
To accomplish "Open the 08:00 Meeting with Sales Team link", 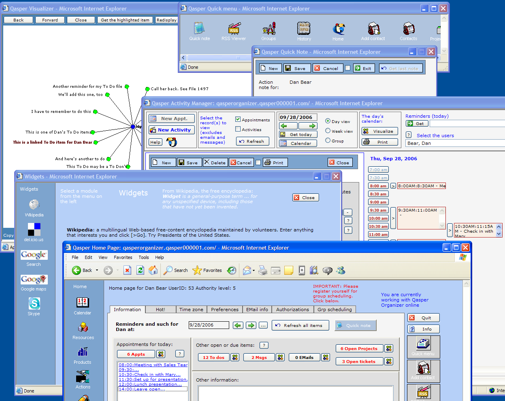I will pyautogui.click(x=153, y=365).
